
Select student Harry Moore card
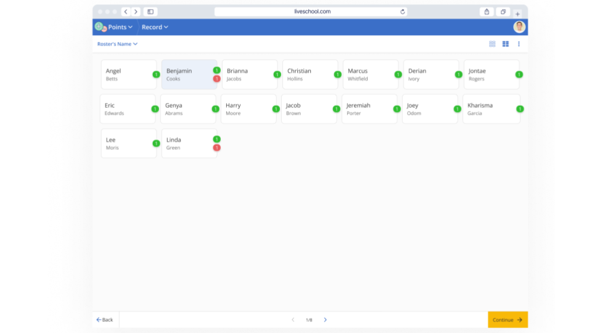point(249,109)
